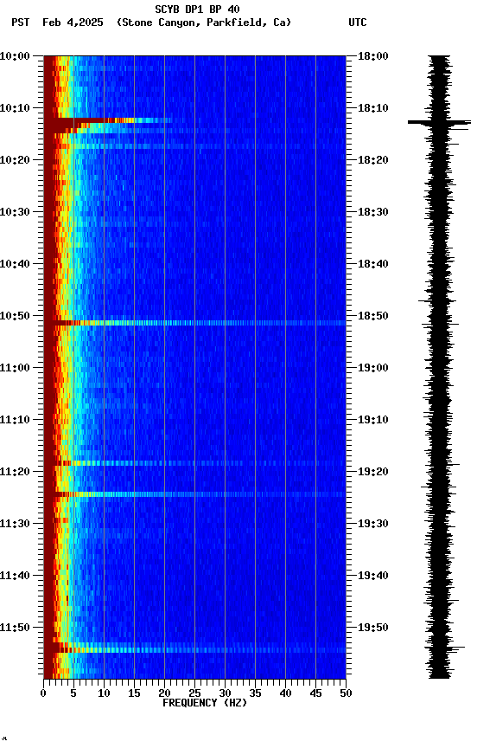
Task: Click the '30' frequency axis label
Action: [225, 693]
